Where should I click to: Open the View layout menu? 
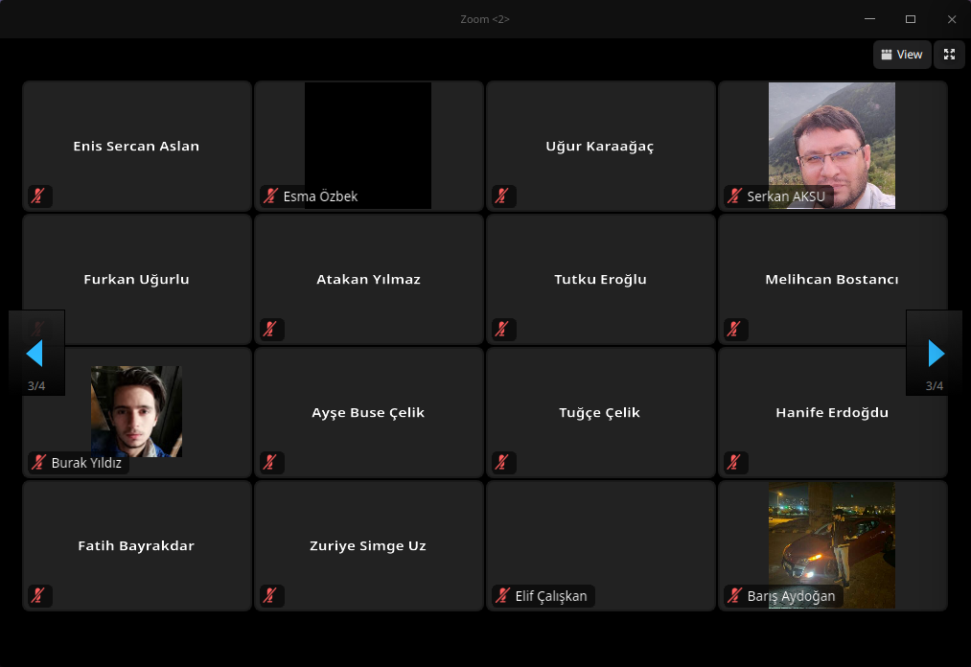pos(901,55)
